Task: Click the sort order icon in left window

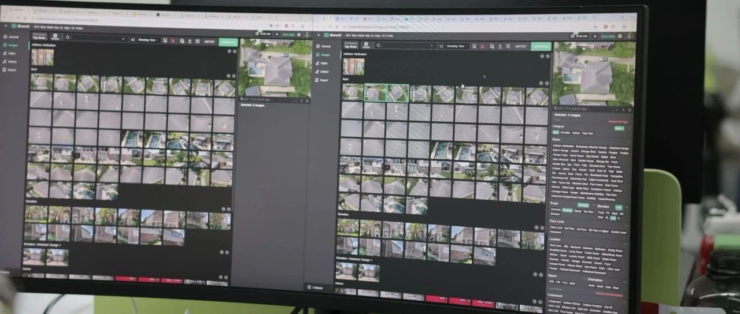Action: click(134, 40)
